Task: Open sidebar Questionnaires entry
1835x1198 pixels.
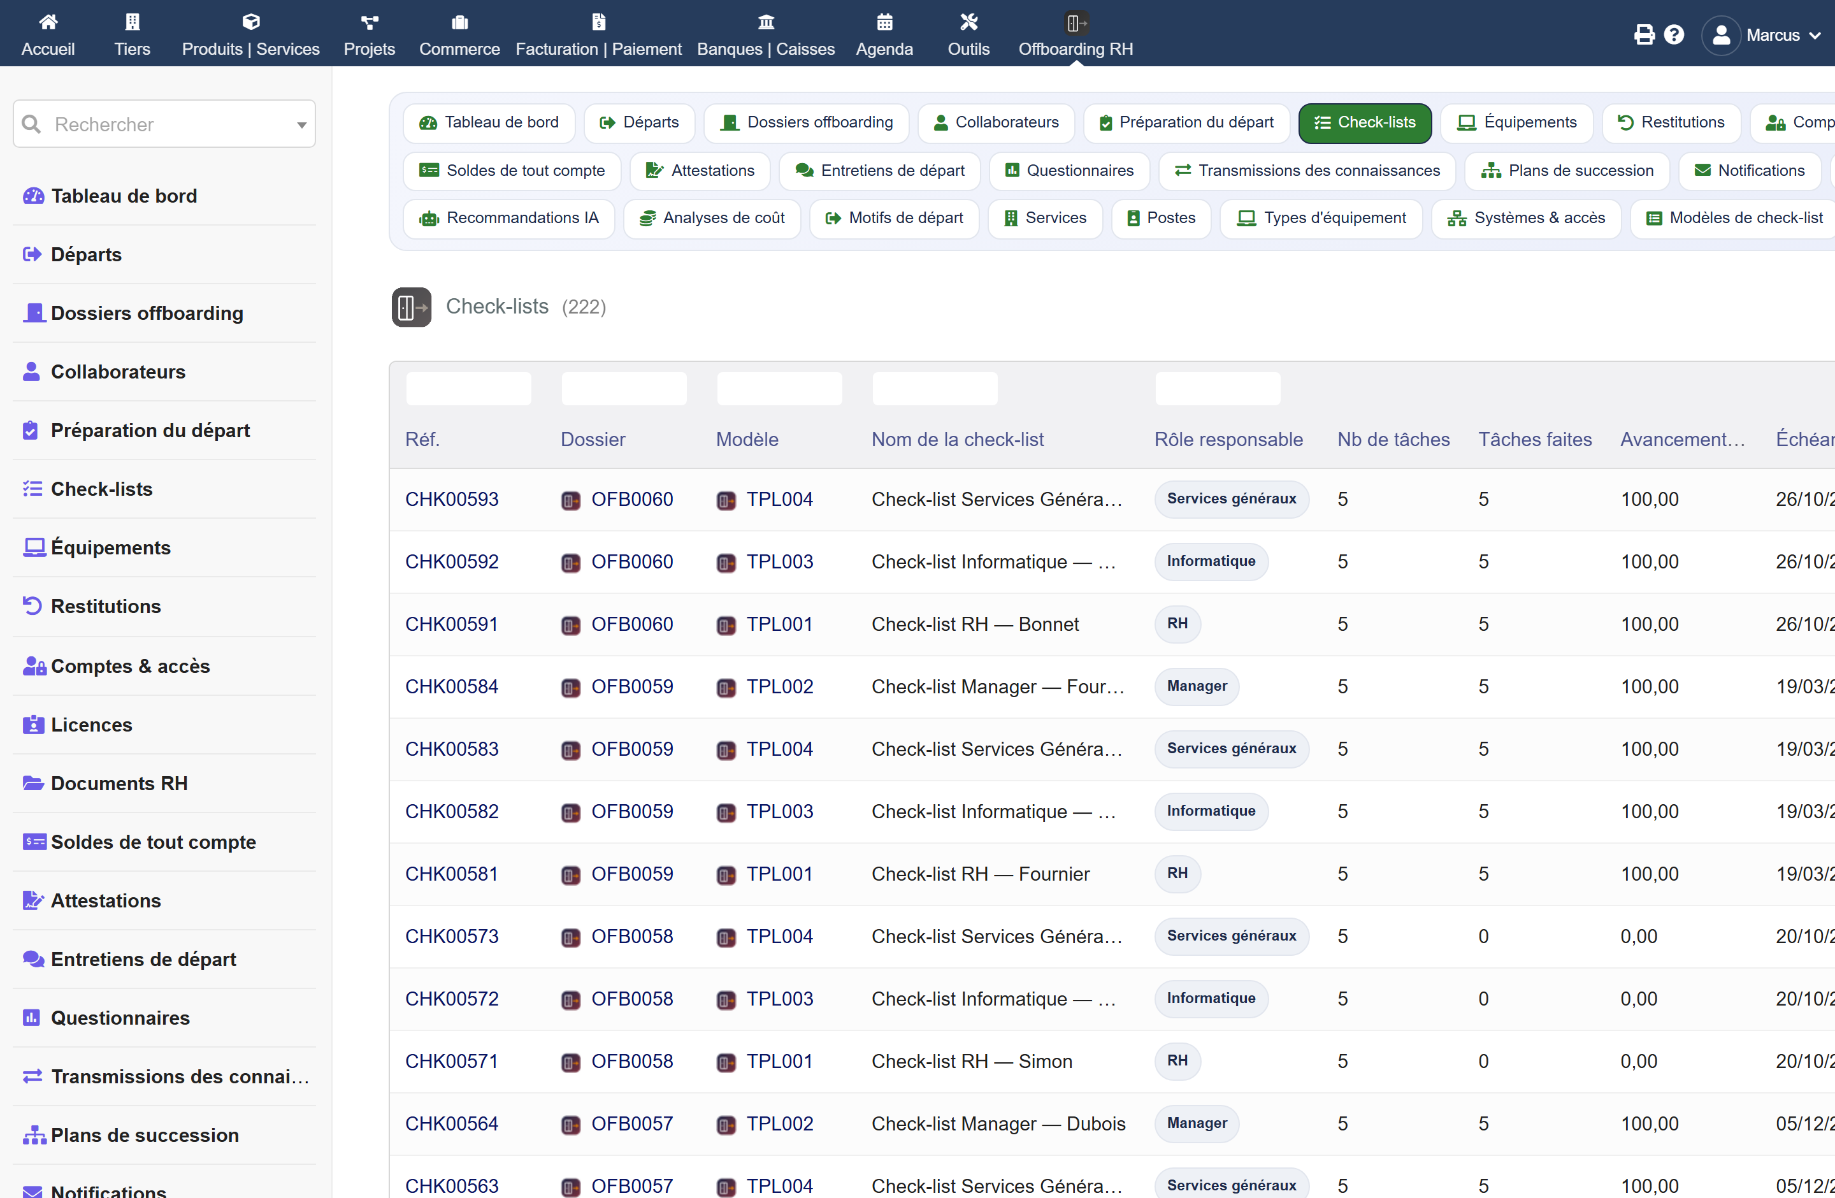Action: (x=165, y=1018)
